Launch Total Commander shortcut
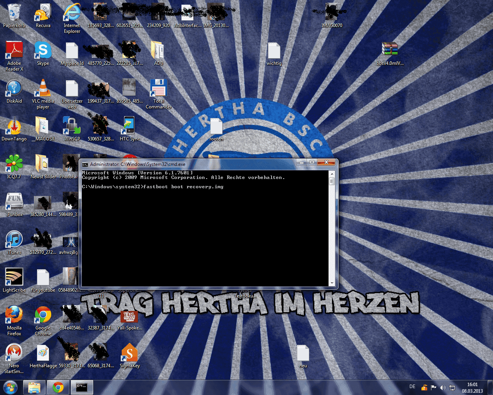Image resolution: width=493 pixels, height=395 pixels. pos(158,94)
